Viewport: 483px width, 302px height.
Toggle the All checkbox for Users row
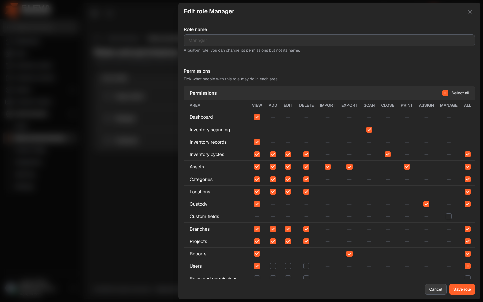[468, 266]
